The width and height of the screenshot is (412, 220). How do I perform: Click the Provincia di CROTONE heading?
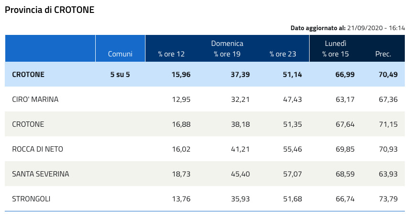(49, 10)
